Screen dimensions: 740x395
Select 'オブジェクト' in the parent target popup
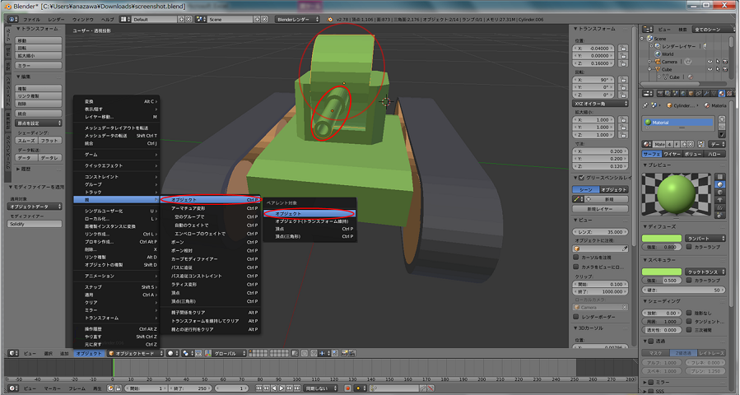[x=309, y=213]
